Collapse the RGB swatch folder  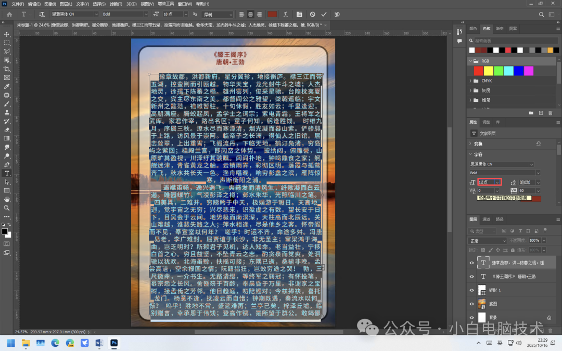point(470,61)
